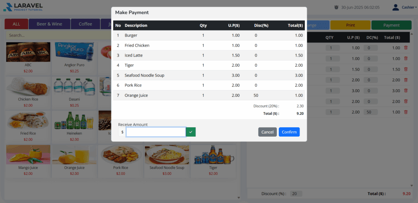
Task: Click the clock icon beside the date
Action: (336, 7)
